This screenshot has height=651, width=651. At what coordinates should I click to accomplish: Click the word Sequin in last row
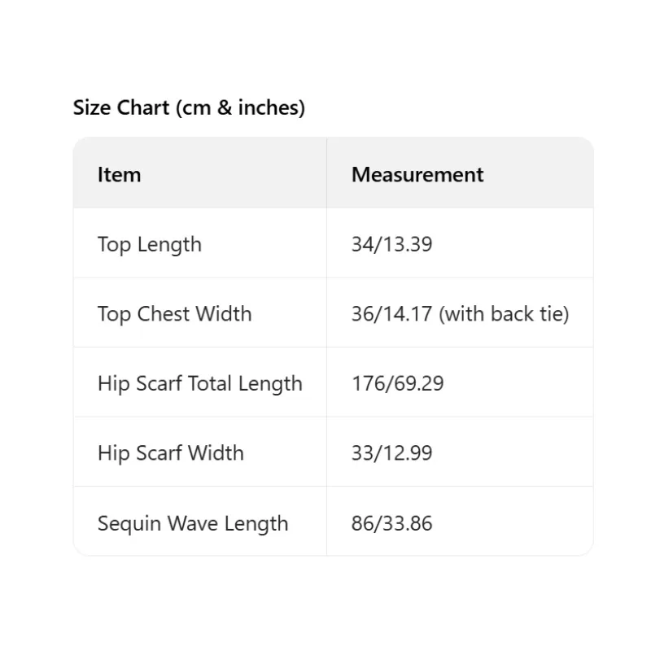pyautogui.click(x=128, y=523)
